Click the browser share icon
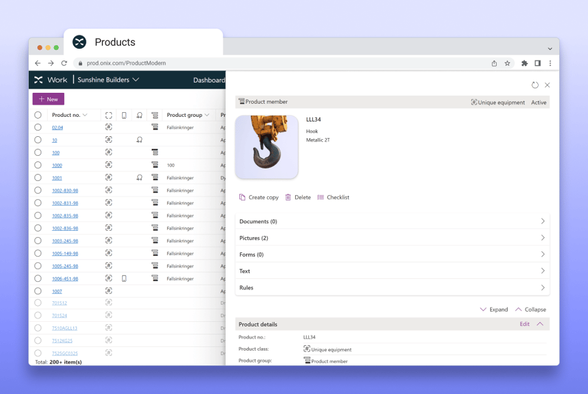 [x=494, y=63]
